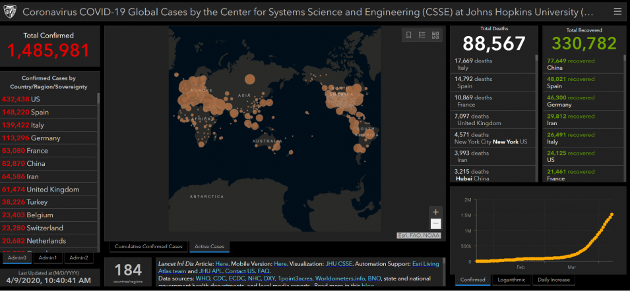Open the hamburger menu in the header

tap(617, 11)
